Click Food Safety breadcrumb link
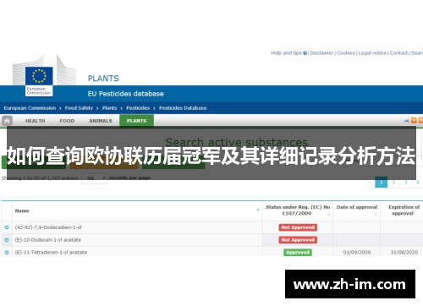423x306 pixels. click(79, 108)
